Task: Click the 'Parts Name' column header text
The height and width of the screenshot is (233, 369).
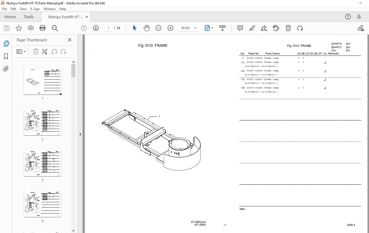Action: click(x=272, y=54)
